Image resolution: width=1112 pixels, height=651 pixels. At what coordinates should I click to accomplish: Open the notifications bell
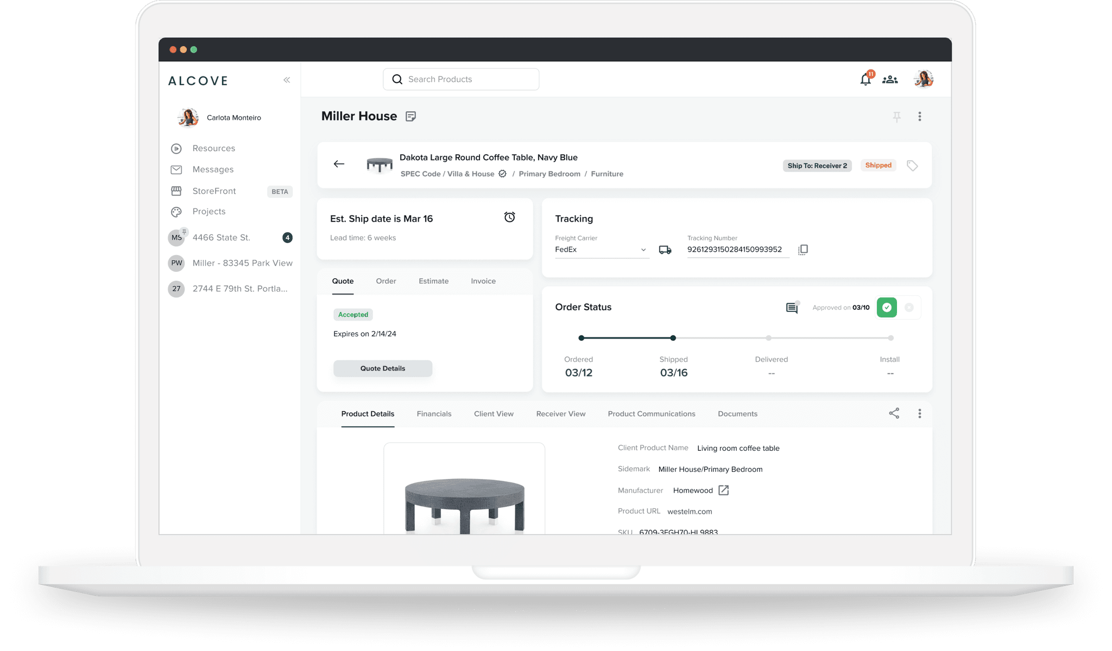[865, 80]
